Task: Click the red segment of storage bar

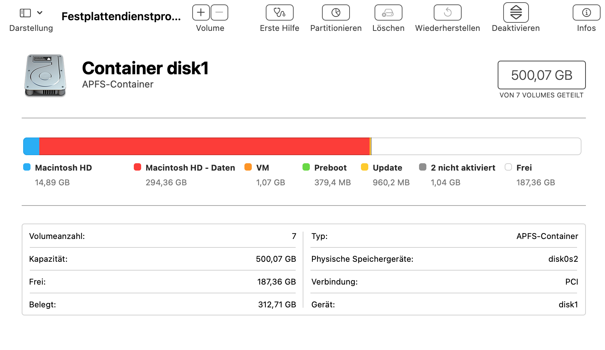Action: (x=204, y=146)
